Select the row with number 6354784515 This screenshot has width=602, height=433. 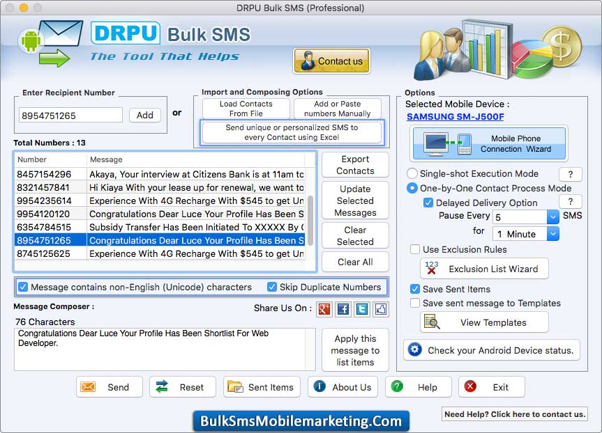pos(160,227)
